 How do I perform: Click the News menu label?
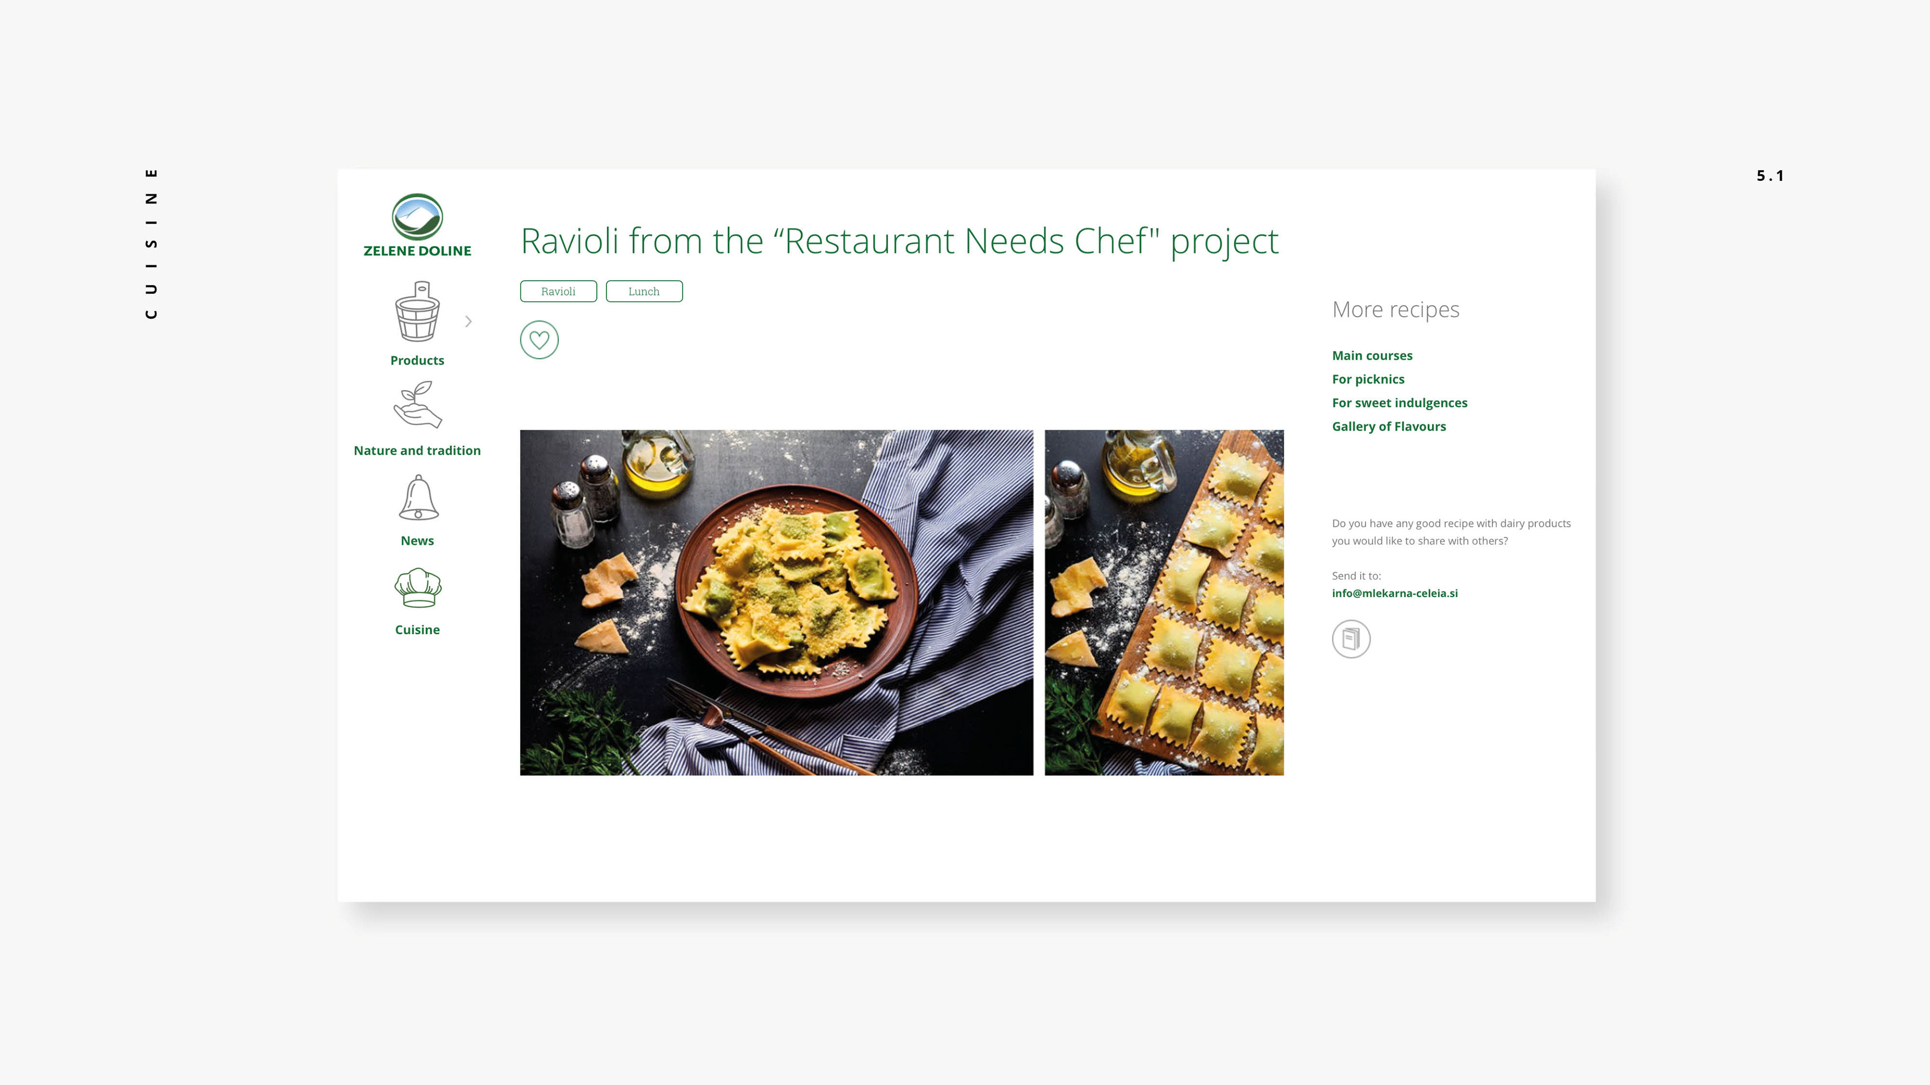(x=417, y=540)
